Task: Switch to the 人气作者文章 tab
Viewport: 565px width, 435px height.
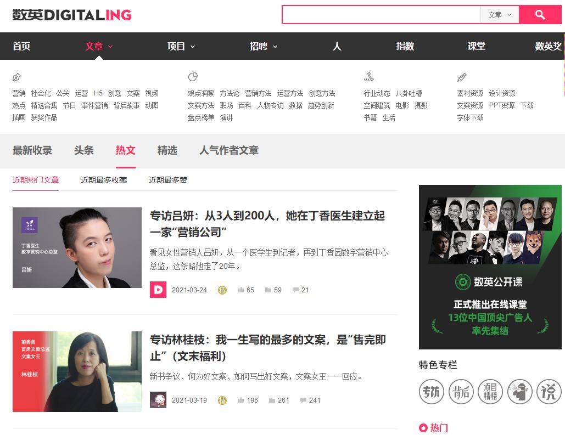Action: point(228,150)
